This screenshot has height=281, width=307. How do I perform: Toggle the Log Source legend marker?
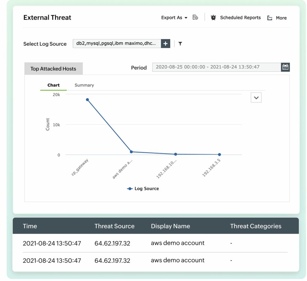click(x=130, y=189)
